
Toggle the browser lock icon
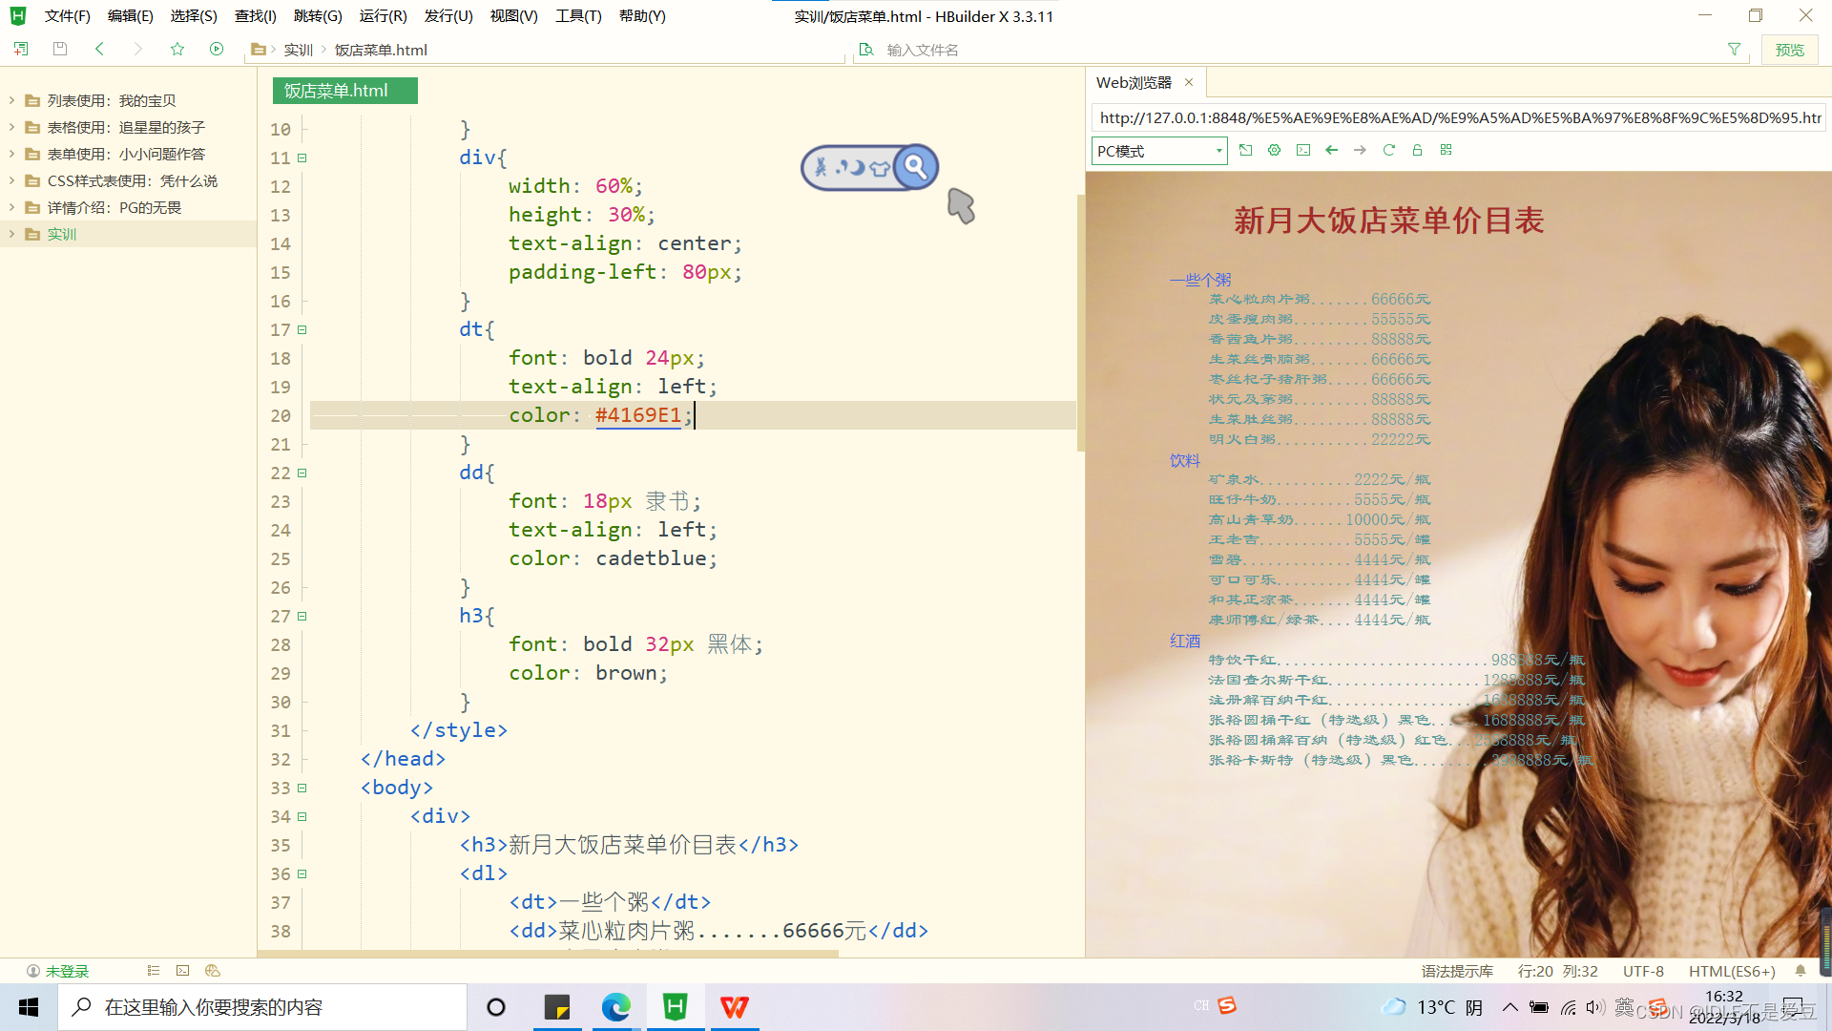tap(1417, 150)
